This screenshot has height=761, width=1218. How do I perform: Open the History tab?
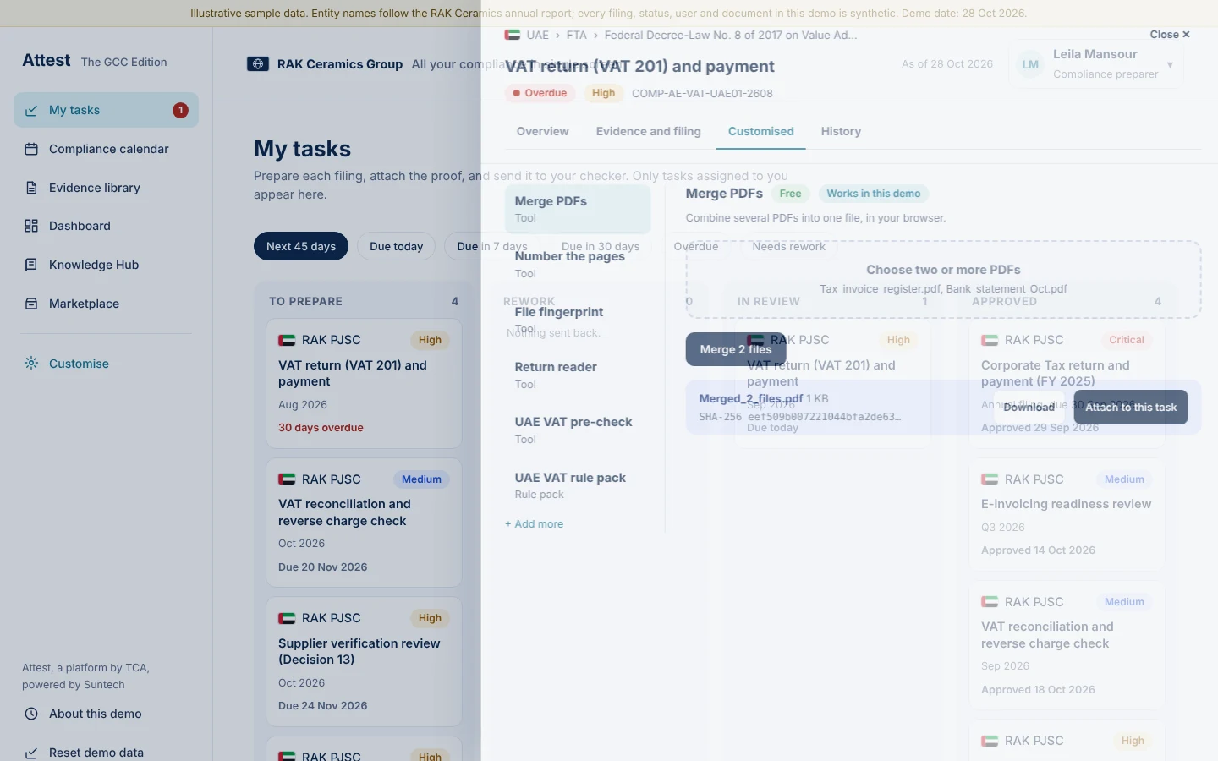pos(841,131)
